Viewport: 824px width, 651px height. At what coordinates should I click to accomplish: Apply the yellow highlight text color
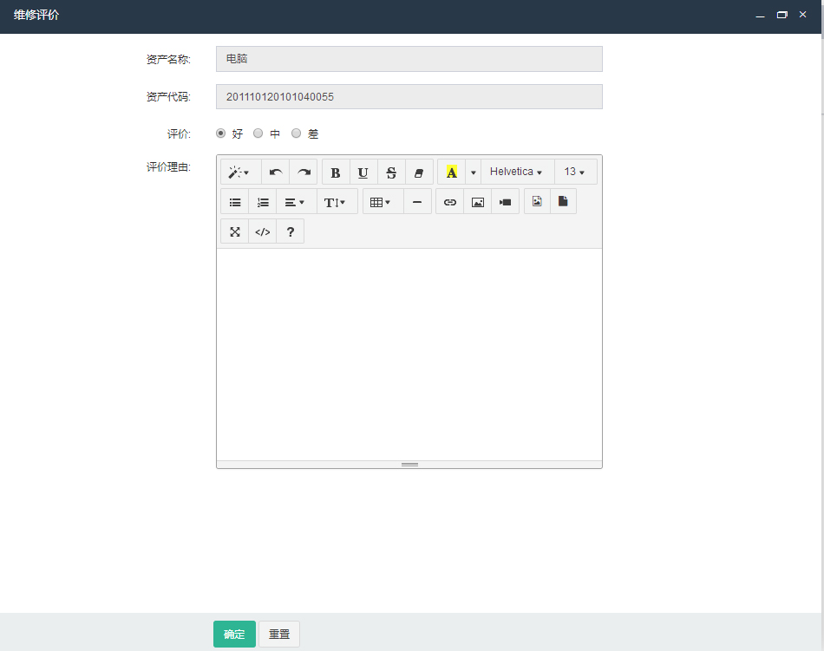pyautogui.click(x=452, y=172)
